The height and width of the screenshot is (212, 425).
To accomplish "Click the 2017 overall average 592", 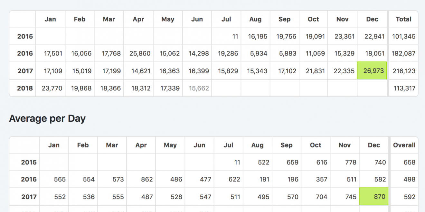I will point(409,197).
